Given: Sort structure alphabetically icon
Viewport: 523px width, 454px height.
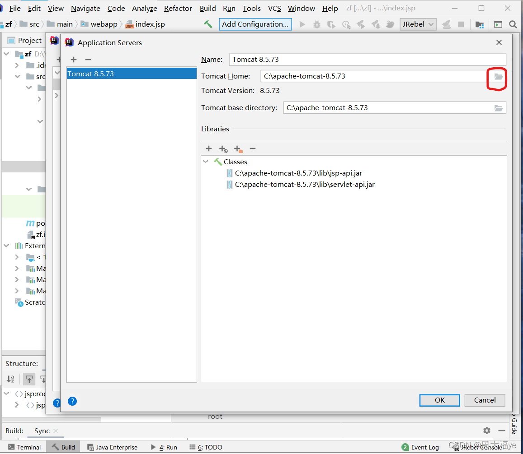Looking at the screenshot, I should tap(11, 379).
